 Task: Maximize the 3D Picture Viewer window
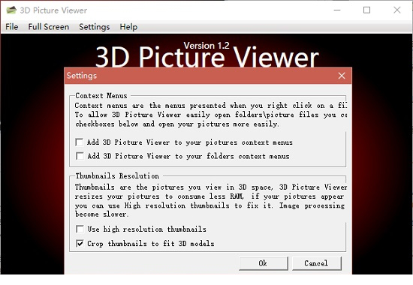[x=366, y=10]
